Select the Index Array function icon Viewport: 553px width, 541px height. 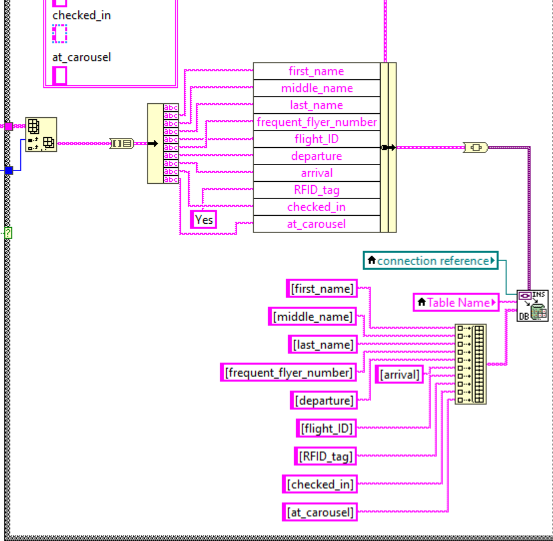41,135
